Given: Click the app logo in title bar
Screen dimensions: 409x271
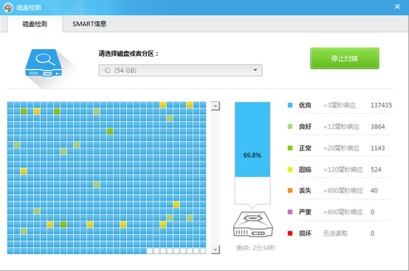Looking at the screenshot, I should (8, 7).
